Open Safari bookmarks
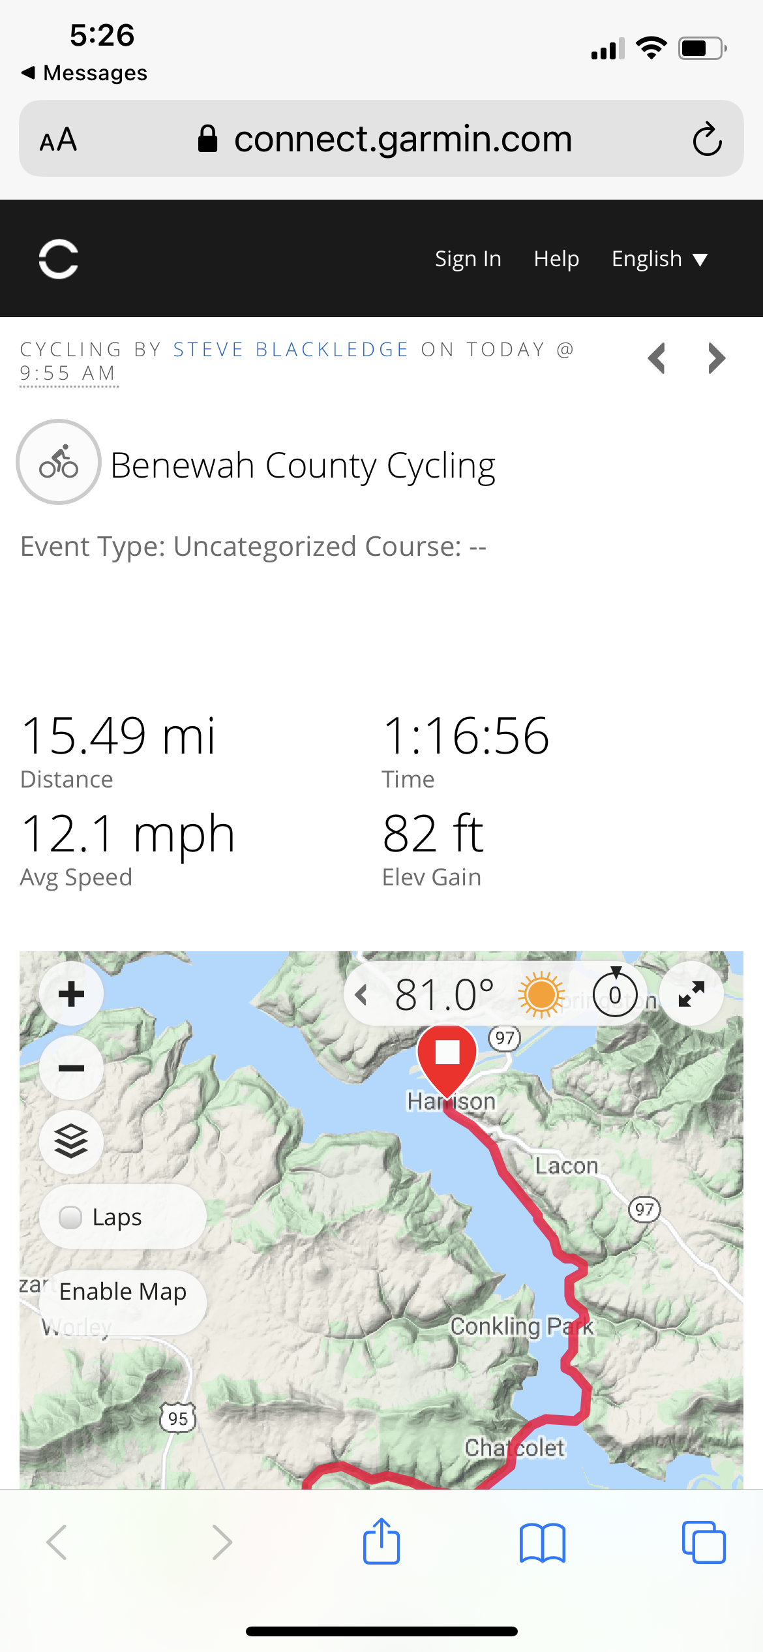 [542, 1542]
